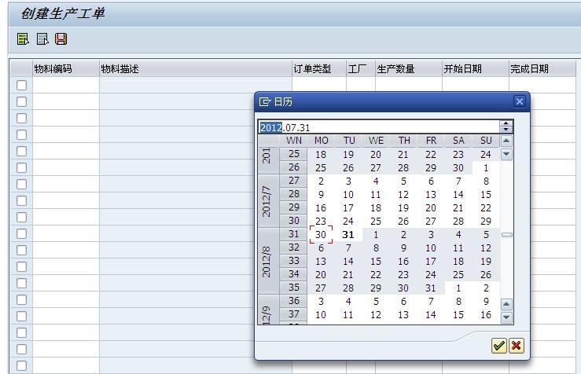This screenshot has height=374, width=581.
Task: Select week number 36 button in calendar
Action: click(x=293, y=300)
